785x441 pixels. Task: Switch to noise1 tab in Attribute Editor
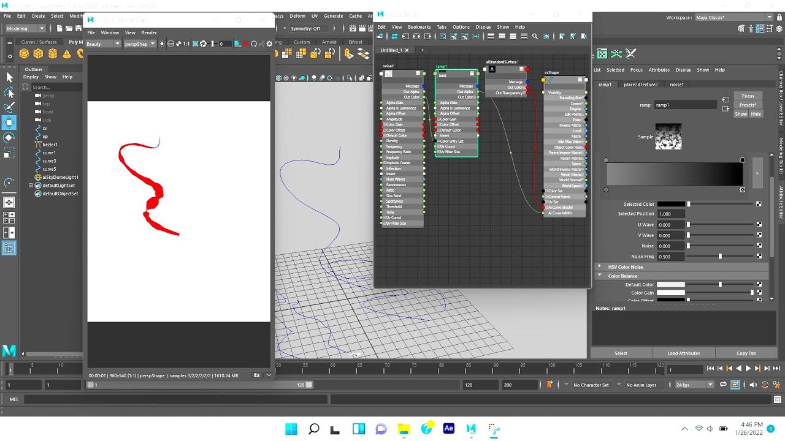676,85
